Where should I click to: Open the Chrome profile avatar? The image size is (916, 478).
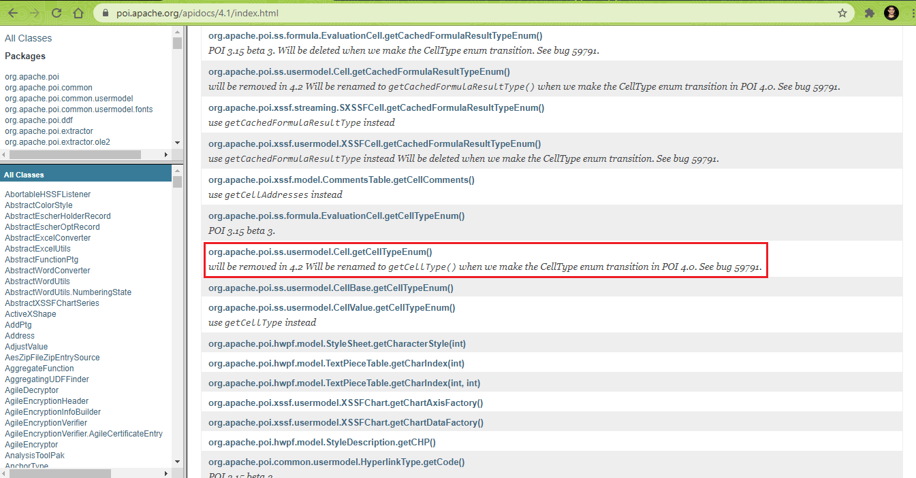(891, 13)
